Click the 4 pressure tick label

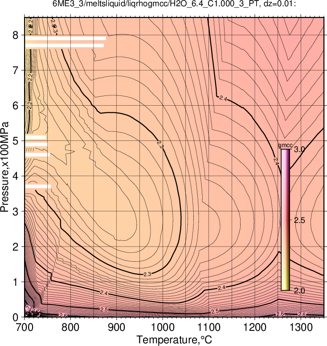point(16,176)
